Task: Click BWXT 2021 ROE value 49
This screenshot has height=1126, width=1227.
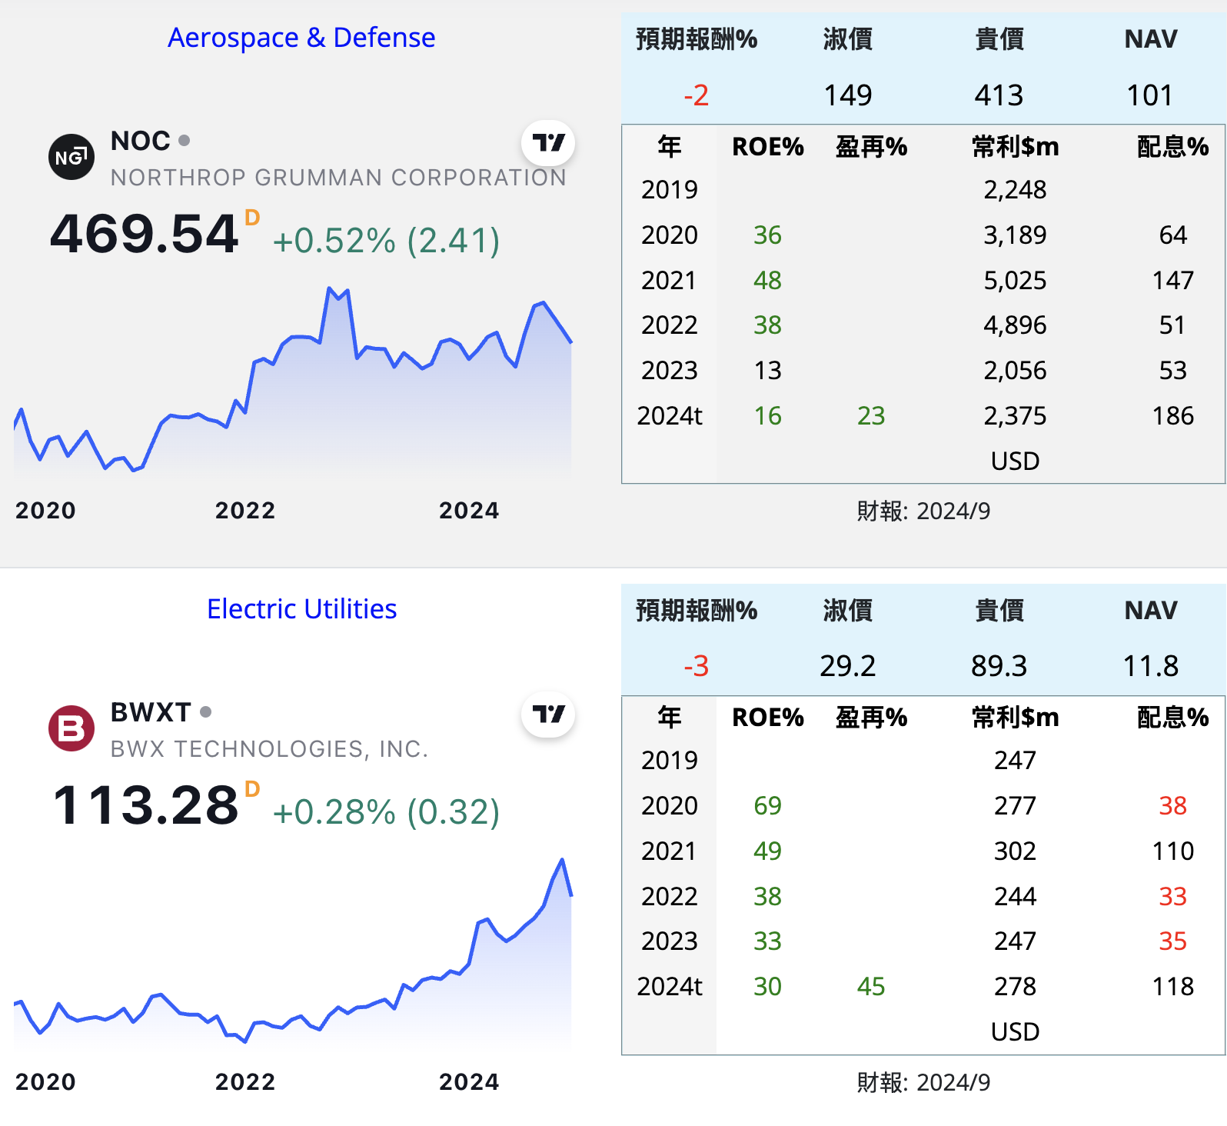Action: pyautogui.click(x=768, y=851)
